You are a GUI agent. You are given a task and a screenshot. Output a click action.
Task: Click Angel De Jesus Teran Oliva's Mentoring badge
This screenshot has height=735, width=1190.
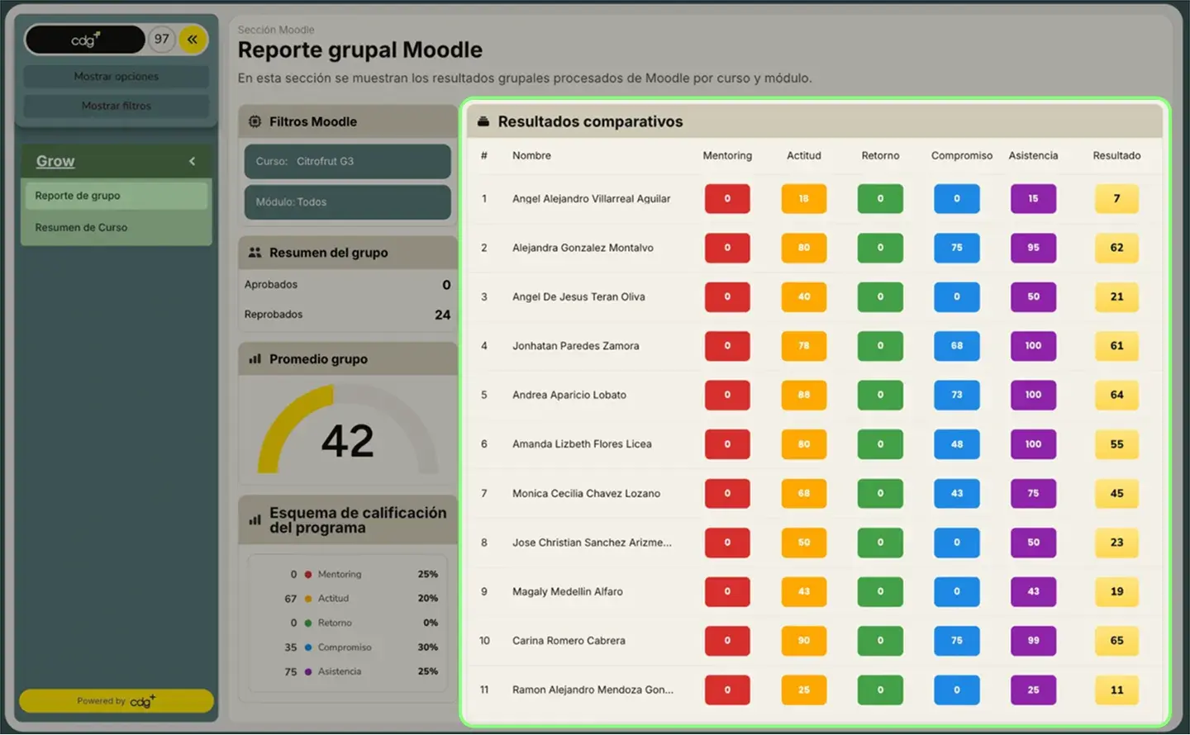coord(727,296)
